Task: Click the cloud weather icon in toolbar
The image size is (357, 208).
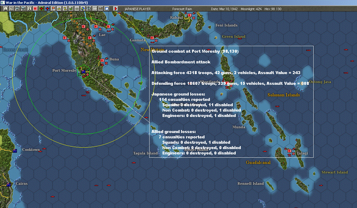Action: 106,9
